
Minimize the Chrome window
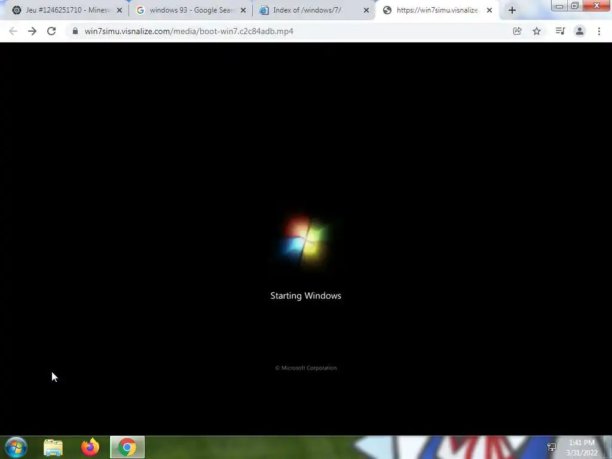(x=559, y=6)
